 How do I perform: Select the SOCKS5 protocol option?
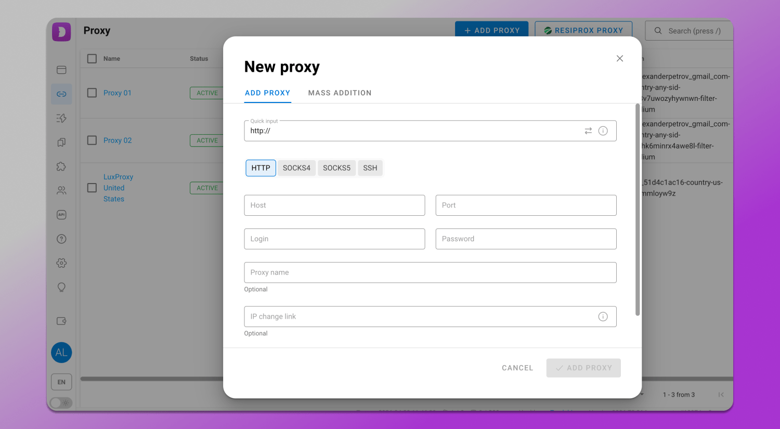pos(336,168)
